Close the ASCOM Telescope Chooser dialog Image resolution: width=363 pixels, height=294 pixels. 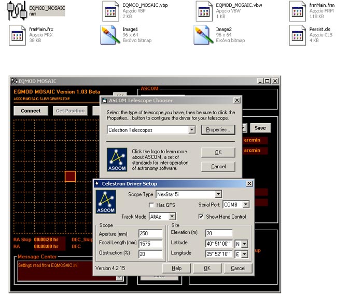(x=237, y=100)
